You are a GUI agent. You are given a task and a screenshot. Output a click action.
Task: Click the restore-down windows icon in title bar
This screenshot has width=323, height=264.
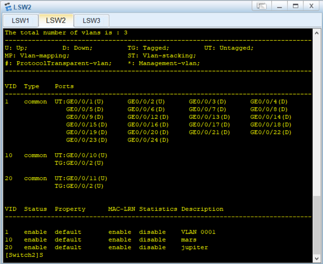pos(262,6)
